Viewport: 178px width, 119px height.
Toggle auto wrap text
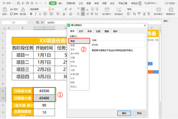click(119, 11)
